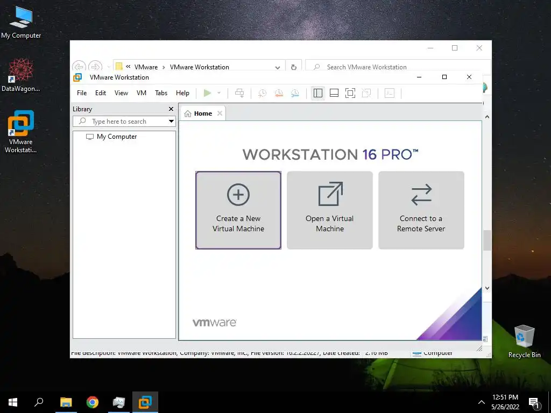551x413 pixels.
Task: Minimize the VMware Workstation window
Action: pos(419,77)
